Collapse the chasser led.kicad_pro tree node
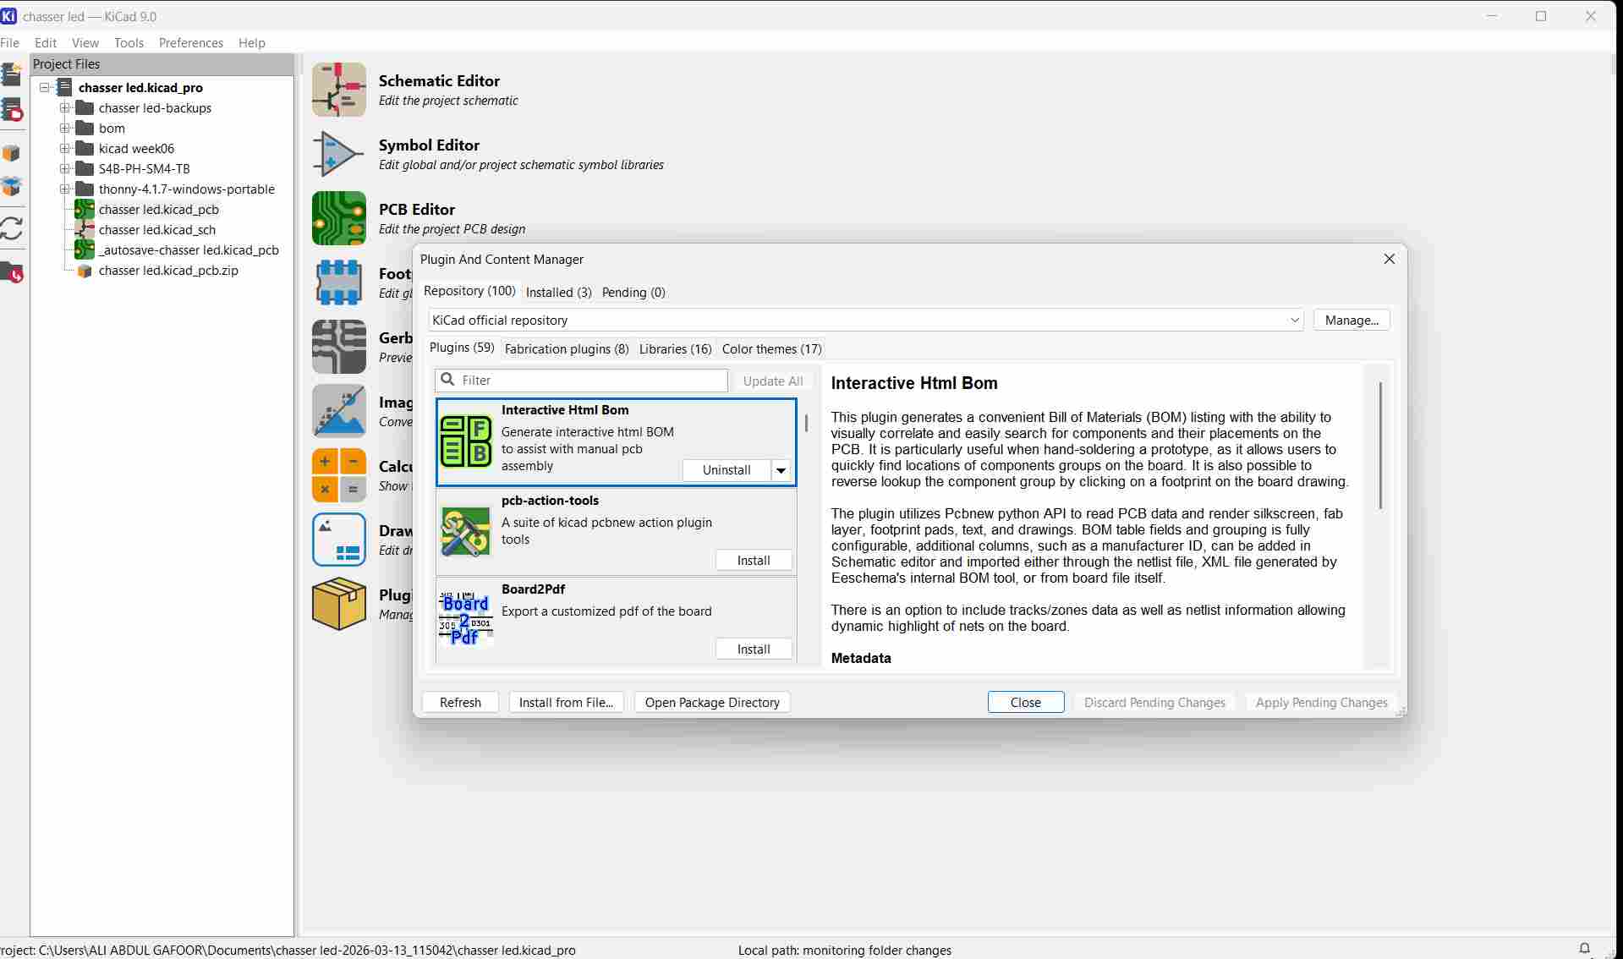The width and height of the screenshot is (1623, 959). tap(45, 87)
